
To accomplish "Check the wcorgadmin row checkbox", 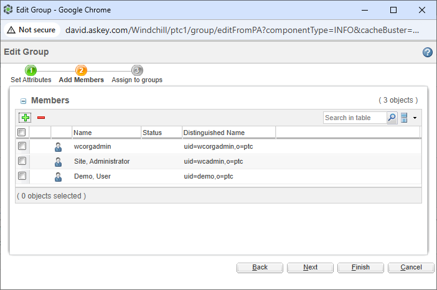I will (x=22, y=146).
